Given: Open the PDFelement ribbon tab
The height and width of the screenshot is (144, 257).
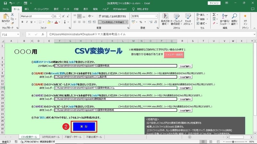Looking at the screenshot, I should tap(120, 9).
